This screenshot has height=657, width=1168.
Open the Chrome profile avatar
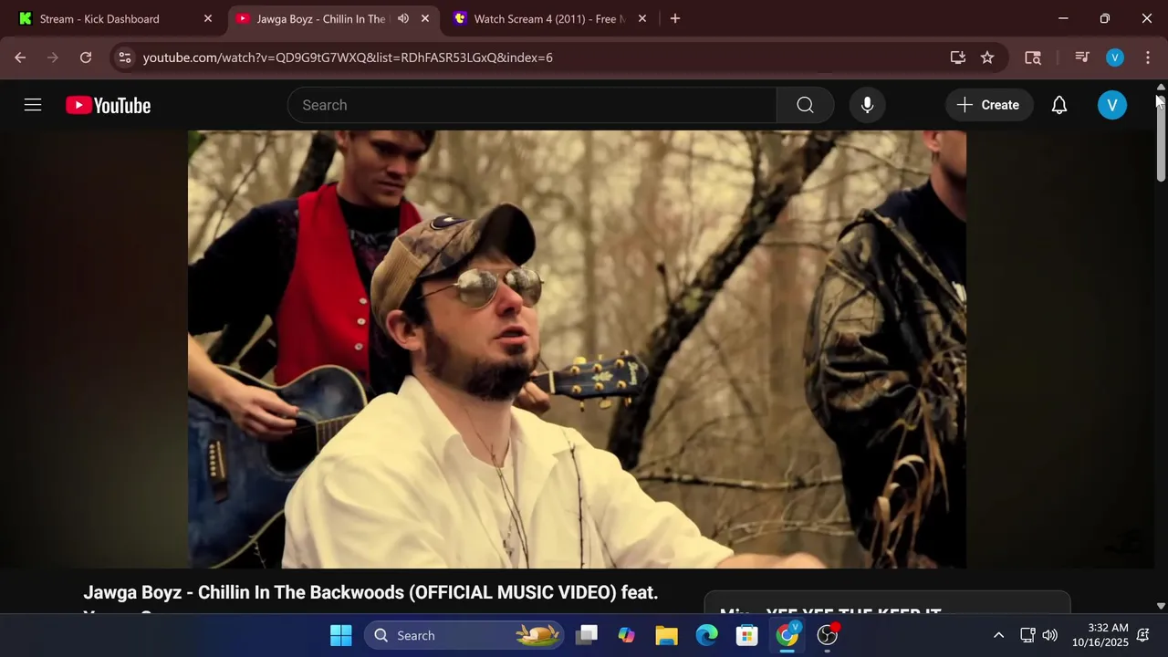click(x=1115, y=57)
